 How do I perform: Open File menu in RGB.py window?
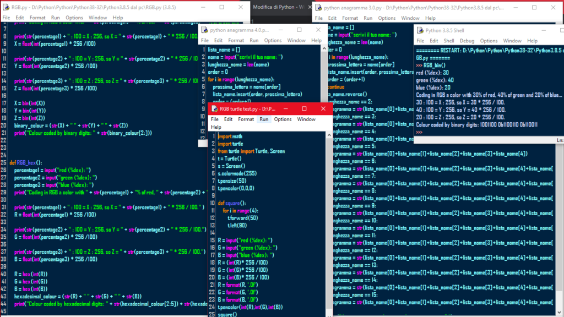click(6, 18)
